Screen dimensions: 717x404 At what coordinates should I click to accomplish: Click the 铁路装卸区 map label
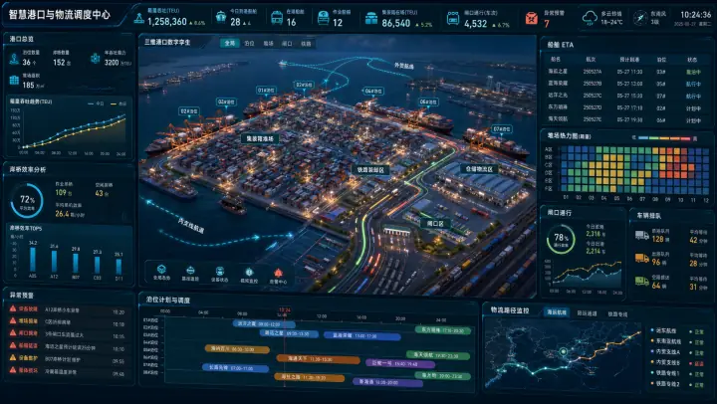tap(370, 169)
